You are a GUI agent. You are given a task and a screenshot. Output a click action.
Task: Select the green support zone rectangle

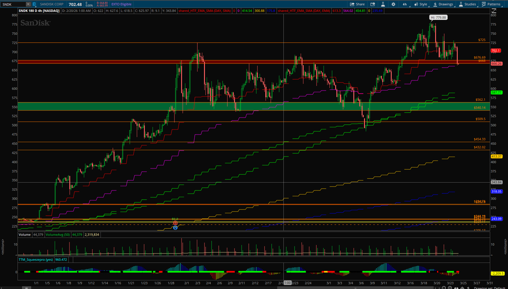click(x=253, y=106)
